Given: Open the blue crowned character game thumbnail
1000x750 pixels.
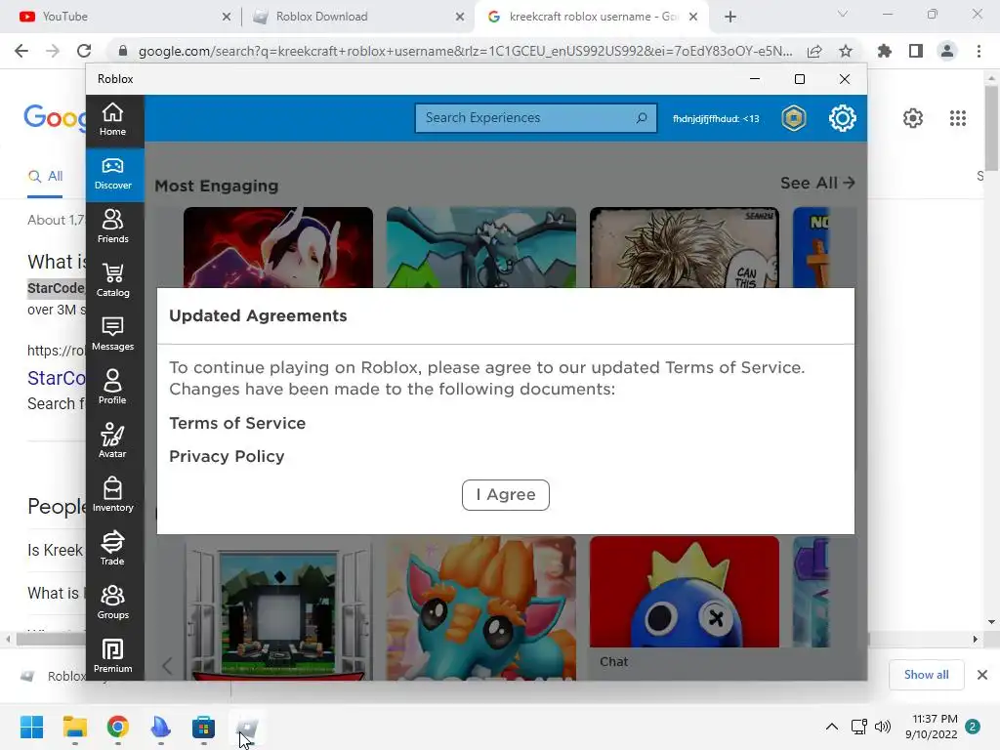Looking at the screenshot, I should [685, 592].
